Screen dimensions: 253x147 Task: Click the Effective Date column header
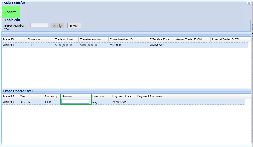pos(160,39)
